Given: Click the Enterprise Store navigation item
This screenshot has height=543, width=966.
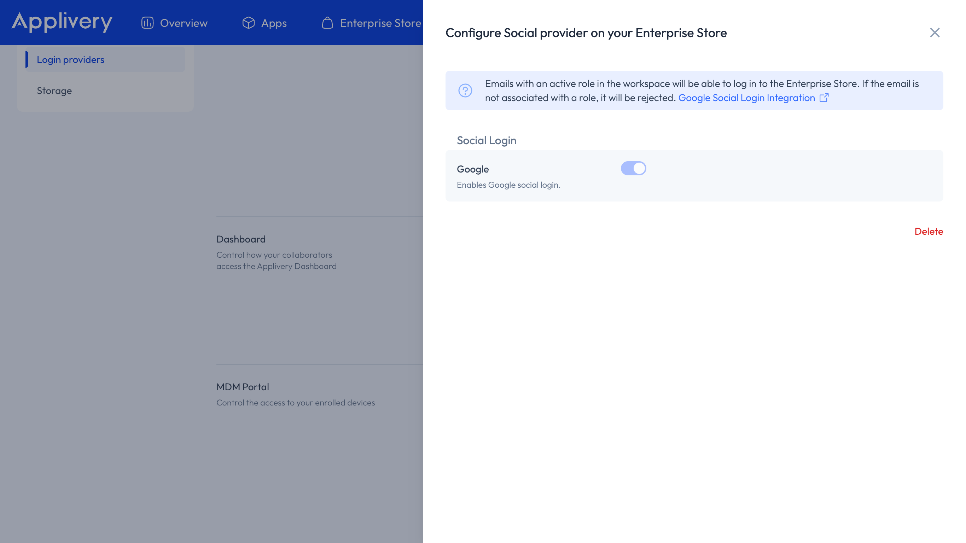Looking at the screenshot, I should point(380,23).
